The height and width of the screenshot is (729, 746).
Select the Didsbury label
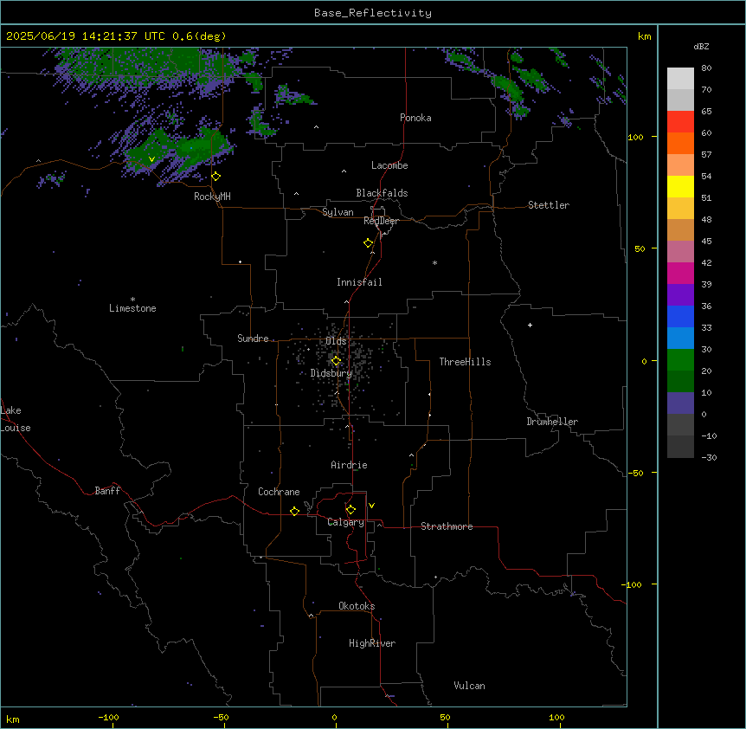tap(331, 373)
